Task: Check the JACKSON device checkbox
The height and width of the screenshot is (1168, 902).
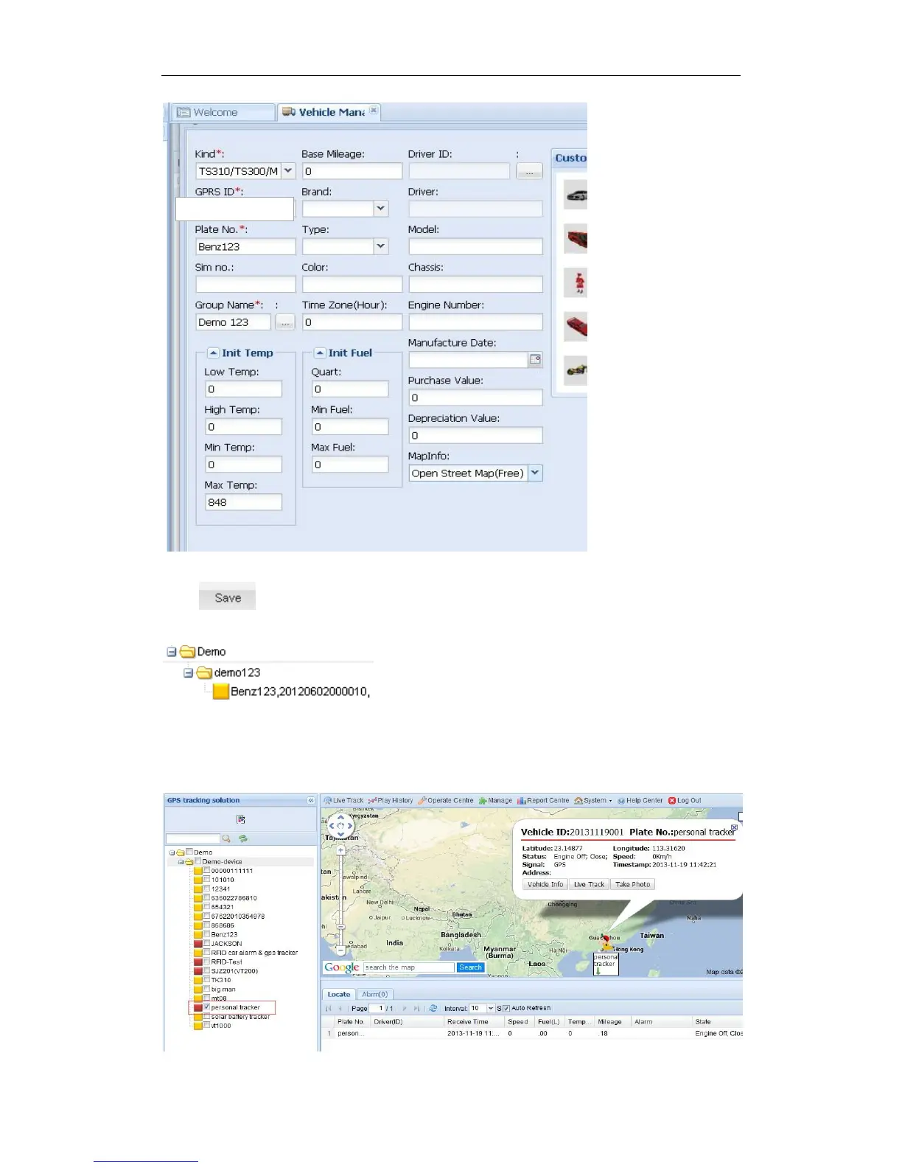Action: (x=207, y=943)
